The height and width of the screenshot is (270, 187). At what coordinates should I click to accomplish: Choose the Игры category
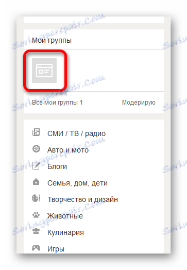click(56, 249)
